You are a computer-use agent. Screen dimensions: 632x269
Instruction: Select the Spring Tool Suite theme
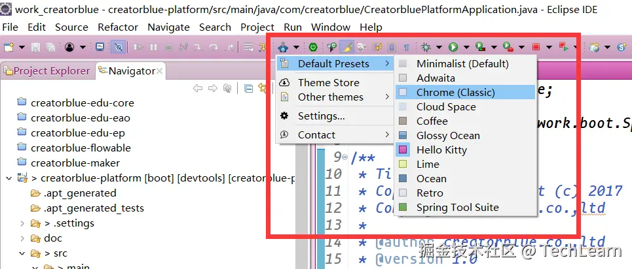(465, 208)
